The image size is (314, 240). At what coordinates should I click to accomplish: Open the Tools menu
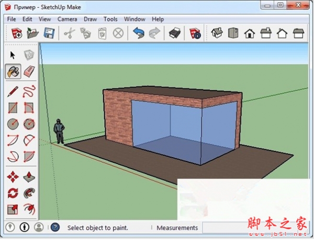pos(110,19)
